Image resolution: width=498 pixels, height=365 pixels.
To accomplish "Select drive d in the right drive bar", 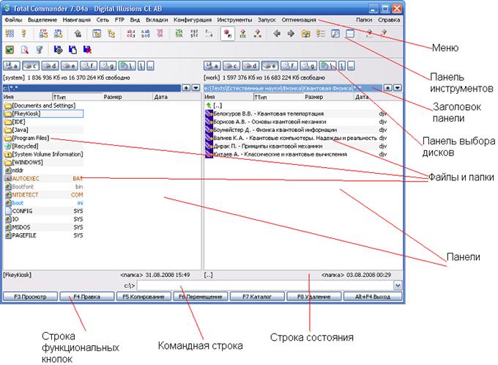I will point(250,66).
